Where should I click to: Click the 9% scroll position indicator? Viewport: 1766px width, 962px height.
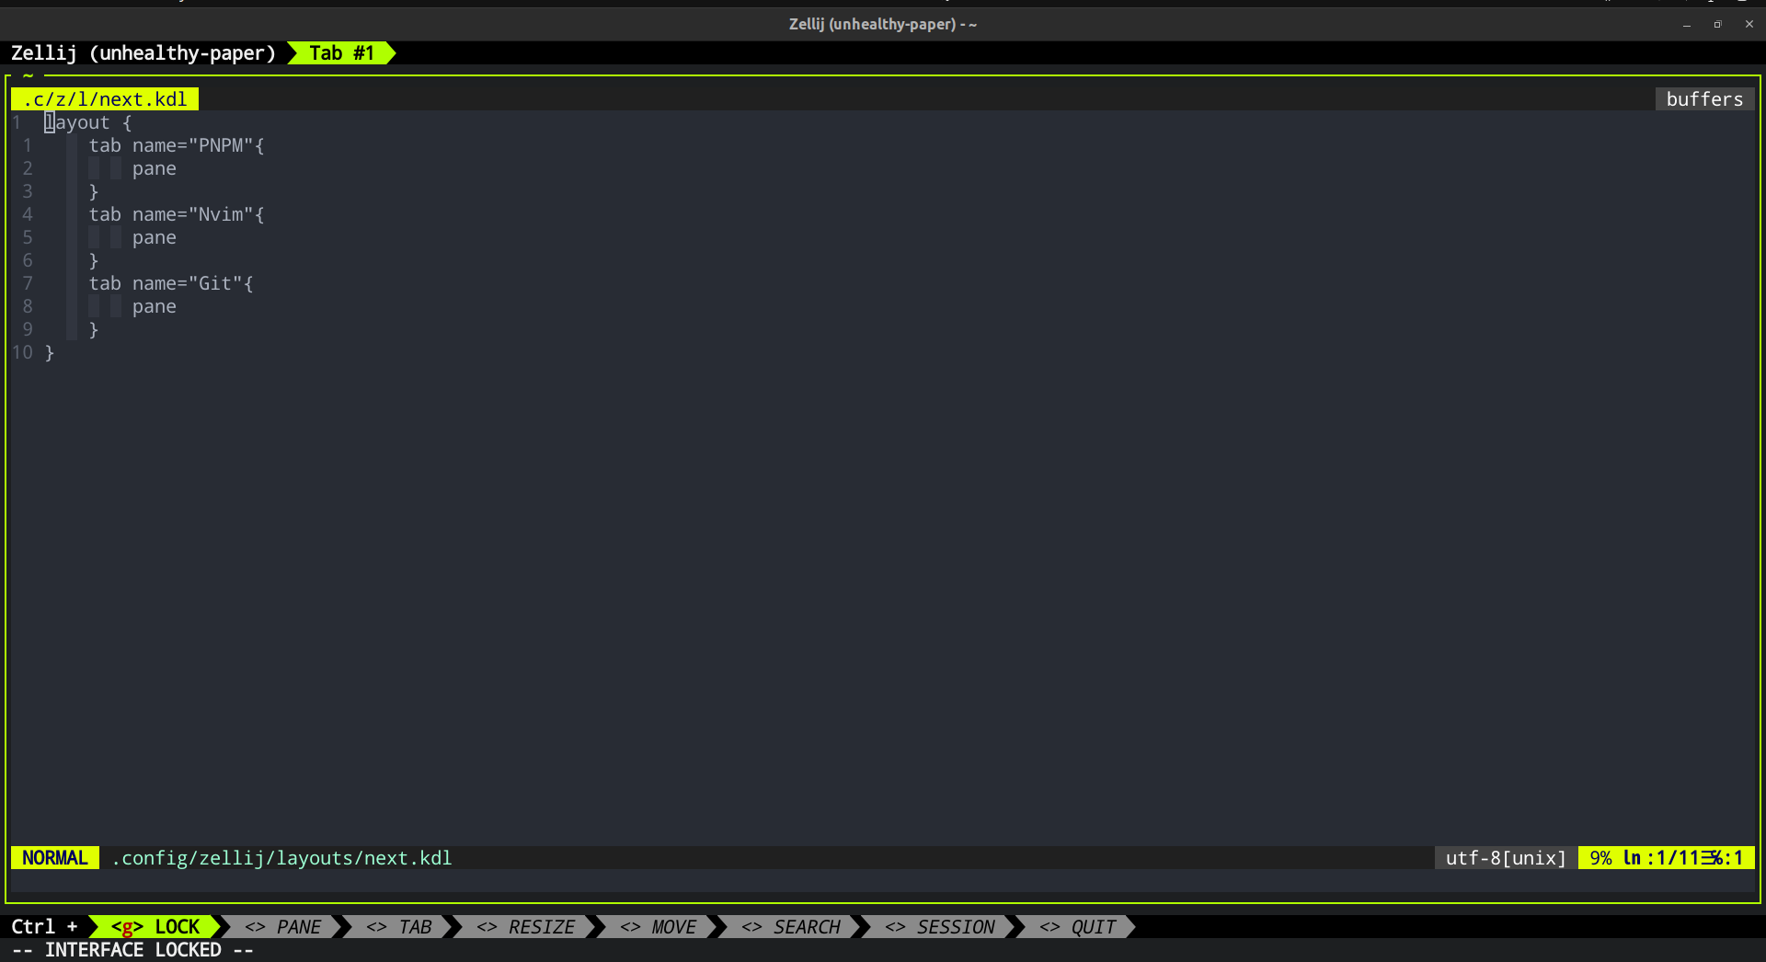pyautogui.click(x=1600, y=857)
